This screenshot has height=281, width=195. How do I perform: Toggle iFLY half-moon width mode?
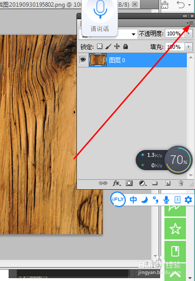(144, 200)
